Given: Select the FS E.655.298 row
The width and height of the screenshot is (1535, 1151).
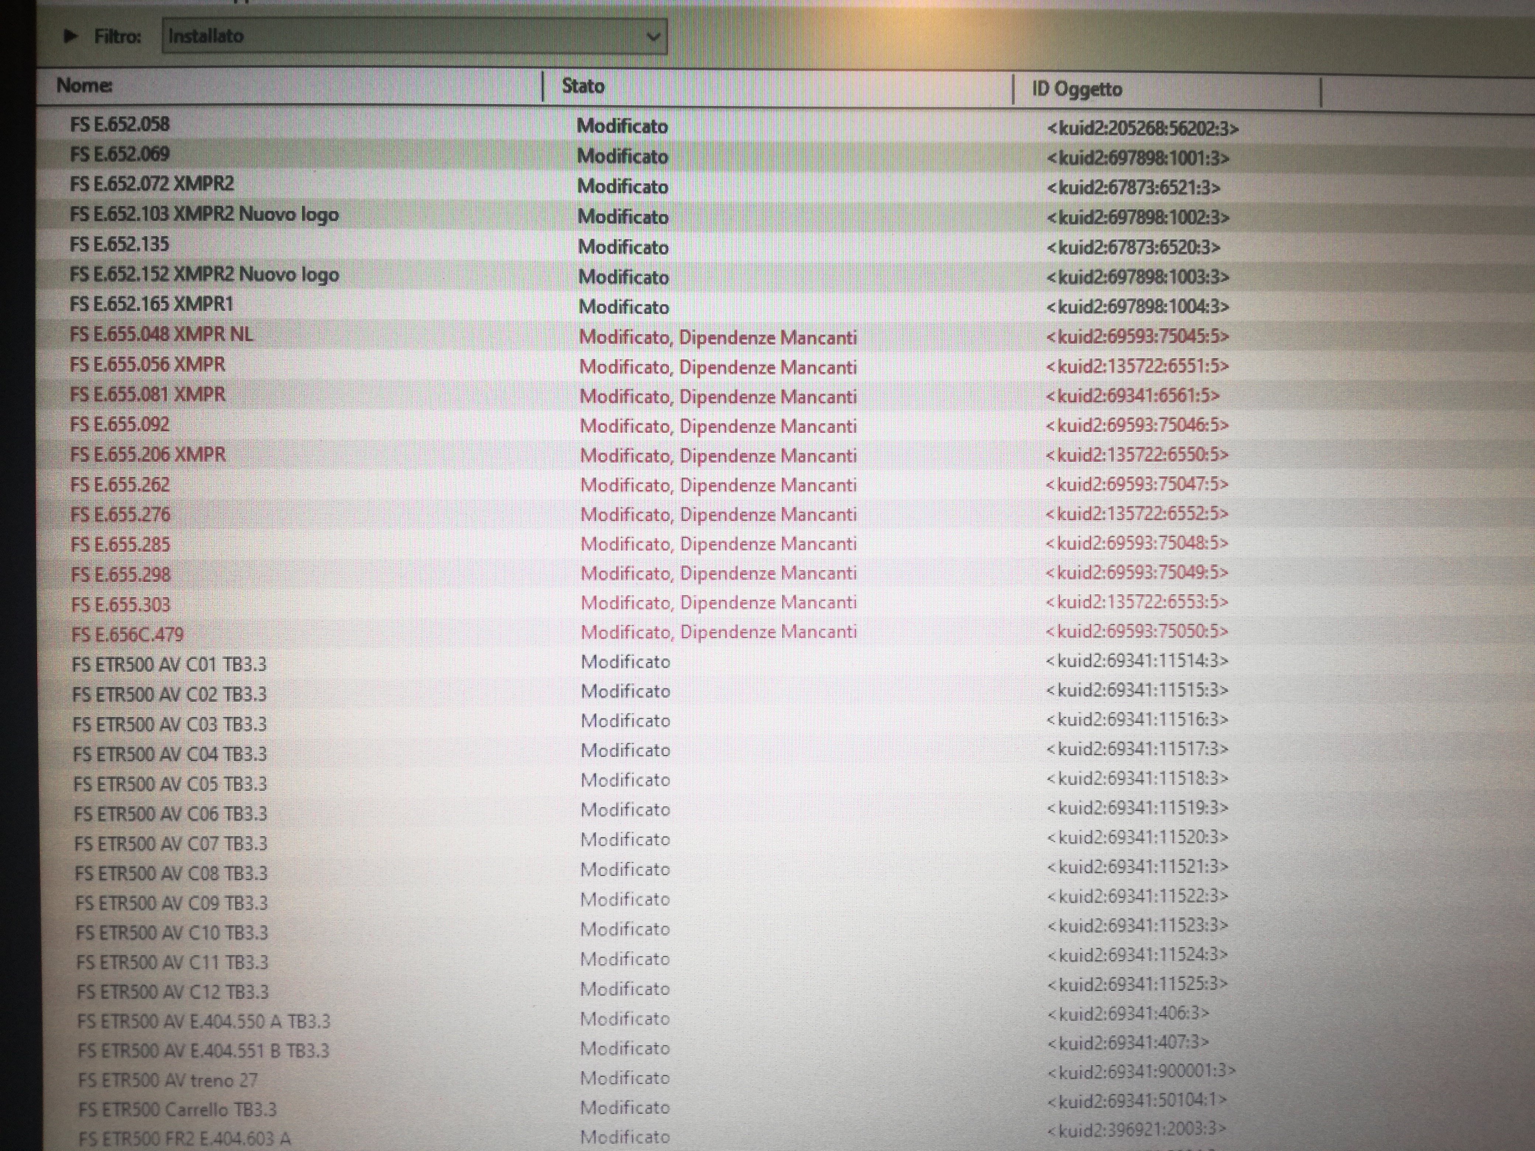Looking at the screenshot, I should (121, 574).
